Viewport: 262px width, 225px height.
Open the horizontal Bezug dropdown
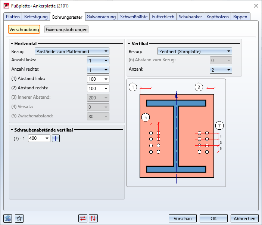click(x=72, y=51)
